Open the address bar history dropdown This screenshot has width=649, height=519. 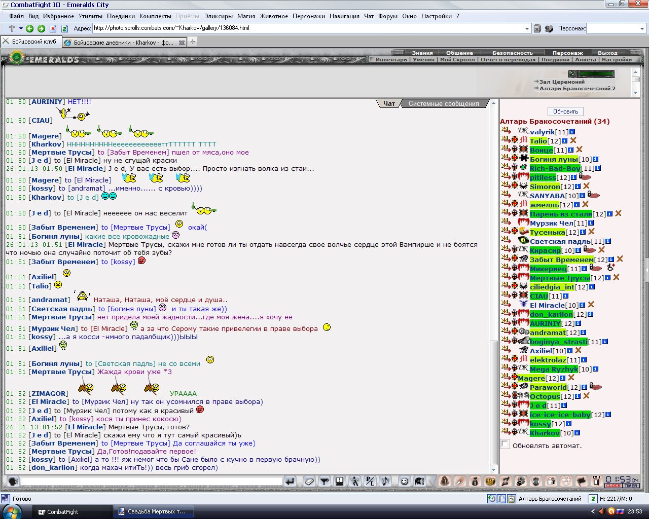point(527,28)
